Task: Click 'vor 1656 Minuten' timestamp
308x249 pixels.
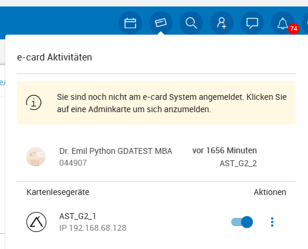Action: [225, 150]
